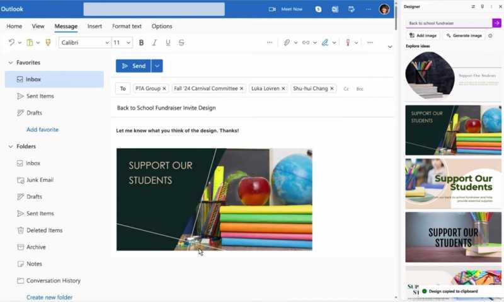The height and width of the screenshot is (302, 504).
Task: Click the Insert link icon
Action: (x=306, y=42)
